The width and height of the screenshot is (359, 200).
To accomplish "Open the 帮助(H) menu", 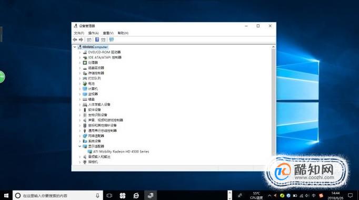I will pyautogui.click(x=123, y=33).
